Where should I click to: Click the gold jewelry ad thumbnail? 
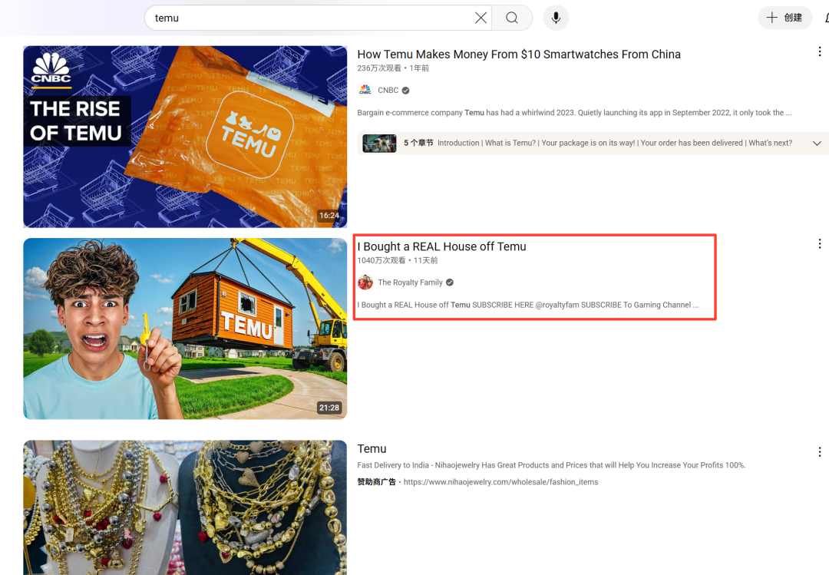click(x=184, y=507)
